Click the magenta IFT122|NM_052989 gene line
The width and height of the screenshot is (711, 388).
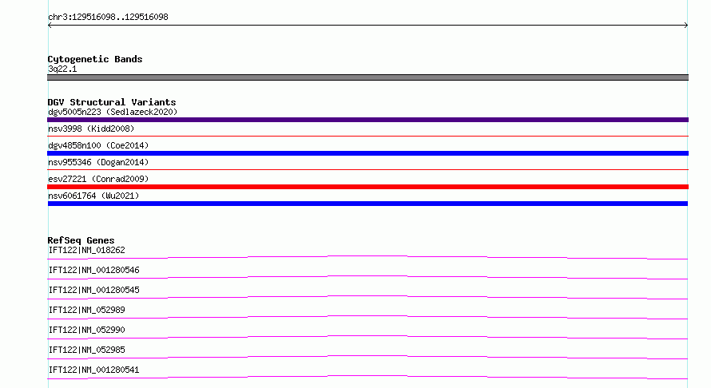point(367,317)
